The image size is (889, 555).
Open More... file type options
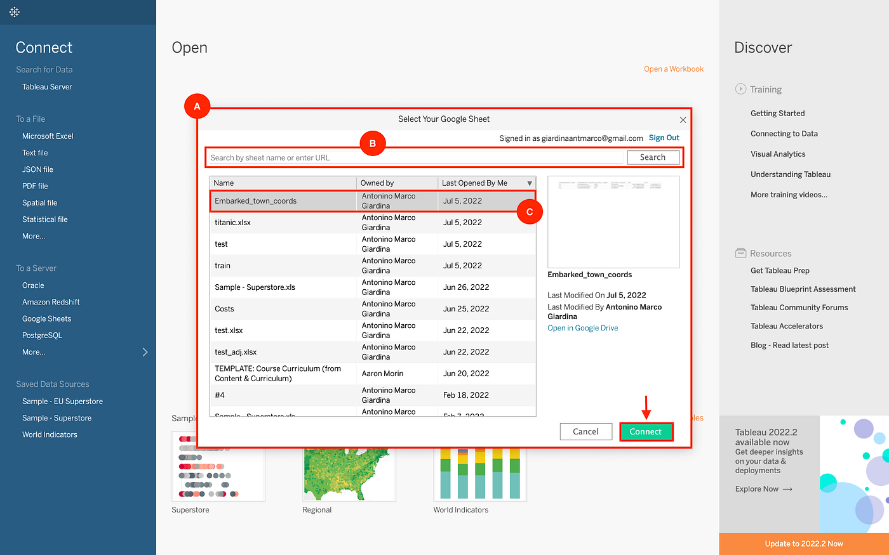pyautogui.click(x=34, y=235)
